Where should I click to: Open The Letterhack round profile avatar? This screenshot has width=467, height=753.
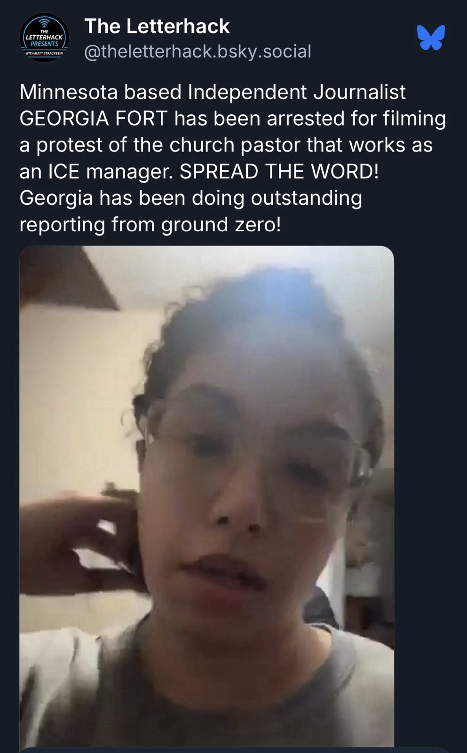click(x=44, y=38)
